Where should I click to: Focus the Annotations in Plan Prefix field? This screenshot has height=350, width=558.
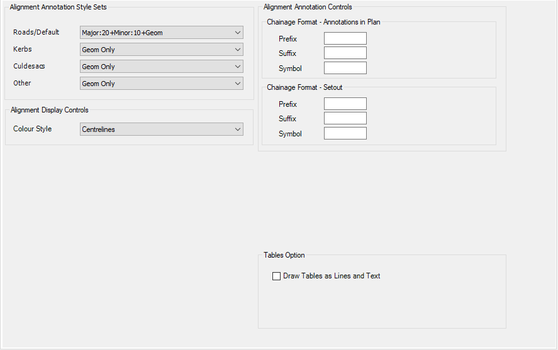click(345, 38)
